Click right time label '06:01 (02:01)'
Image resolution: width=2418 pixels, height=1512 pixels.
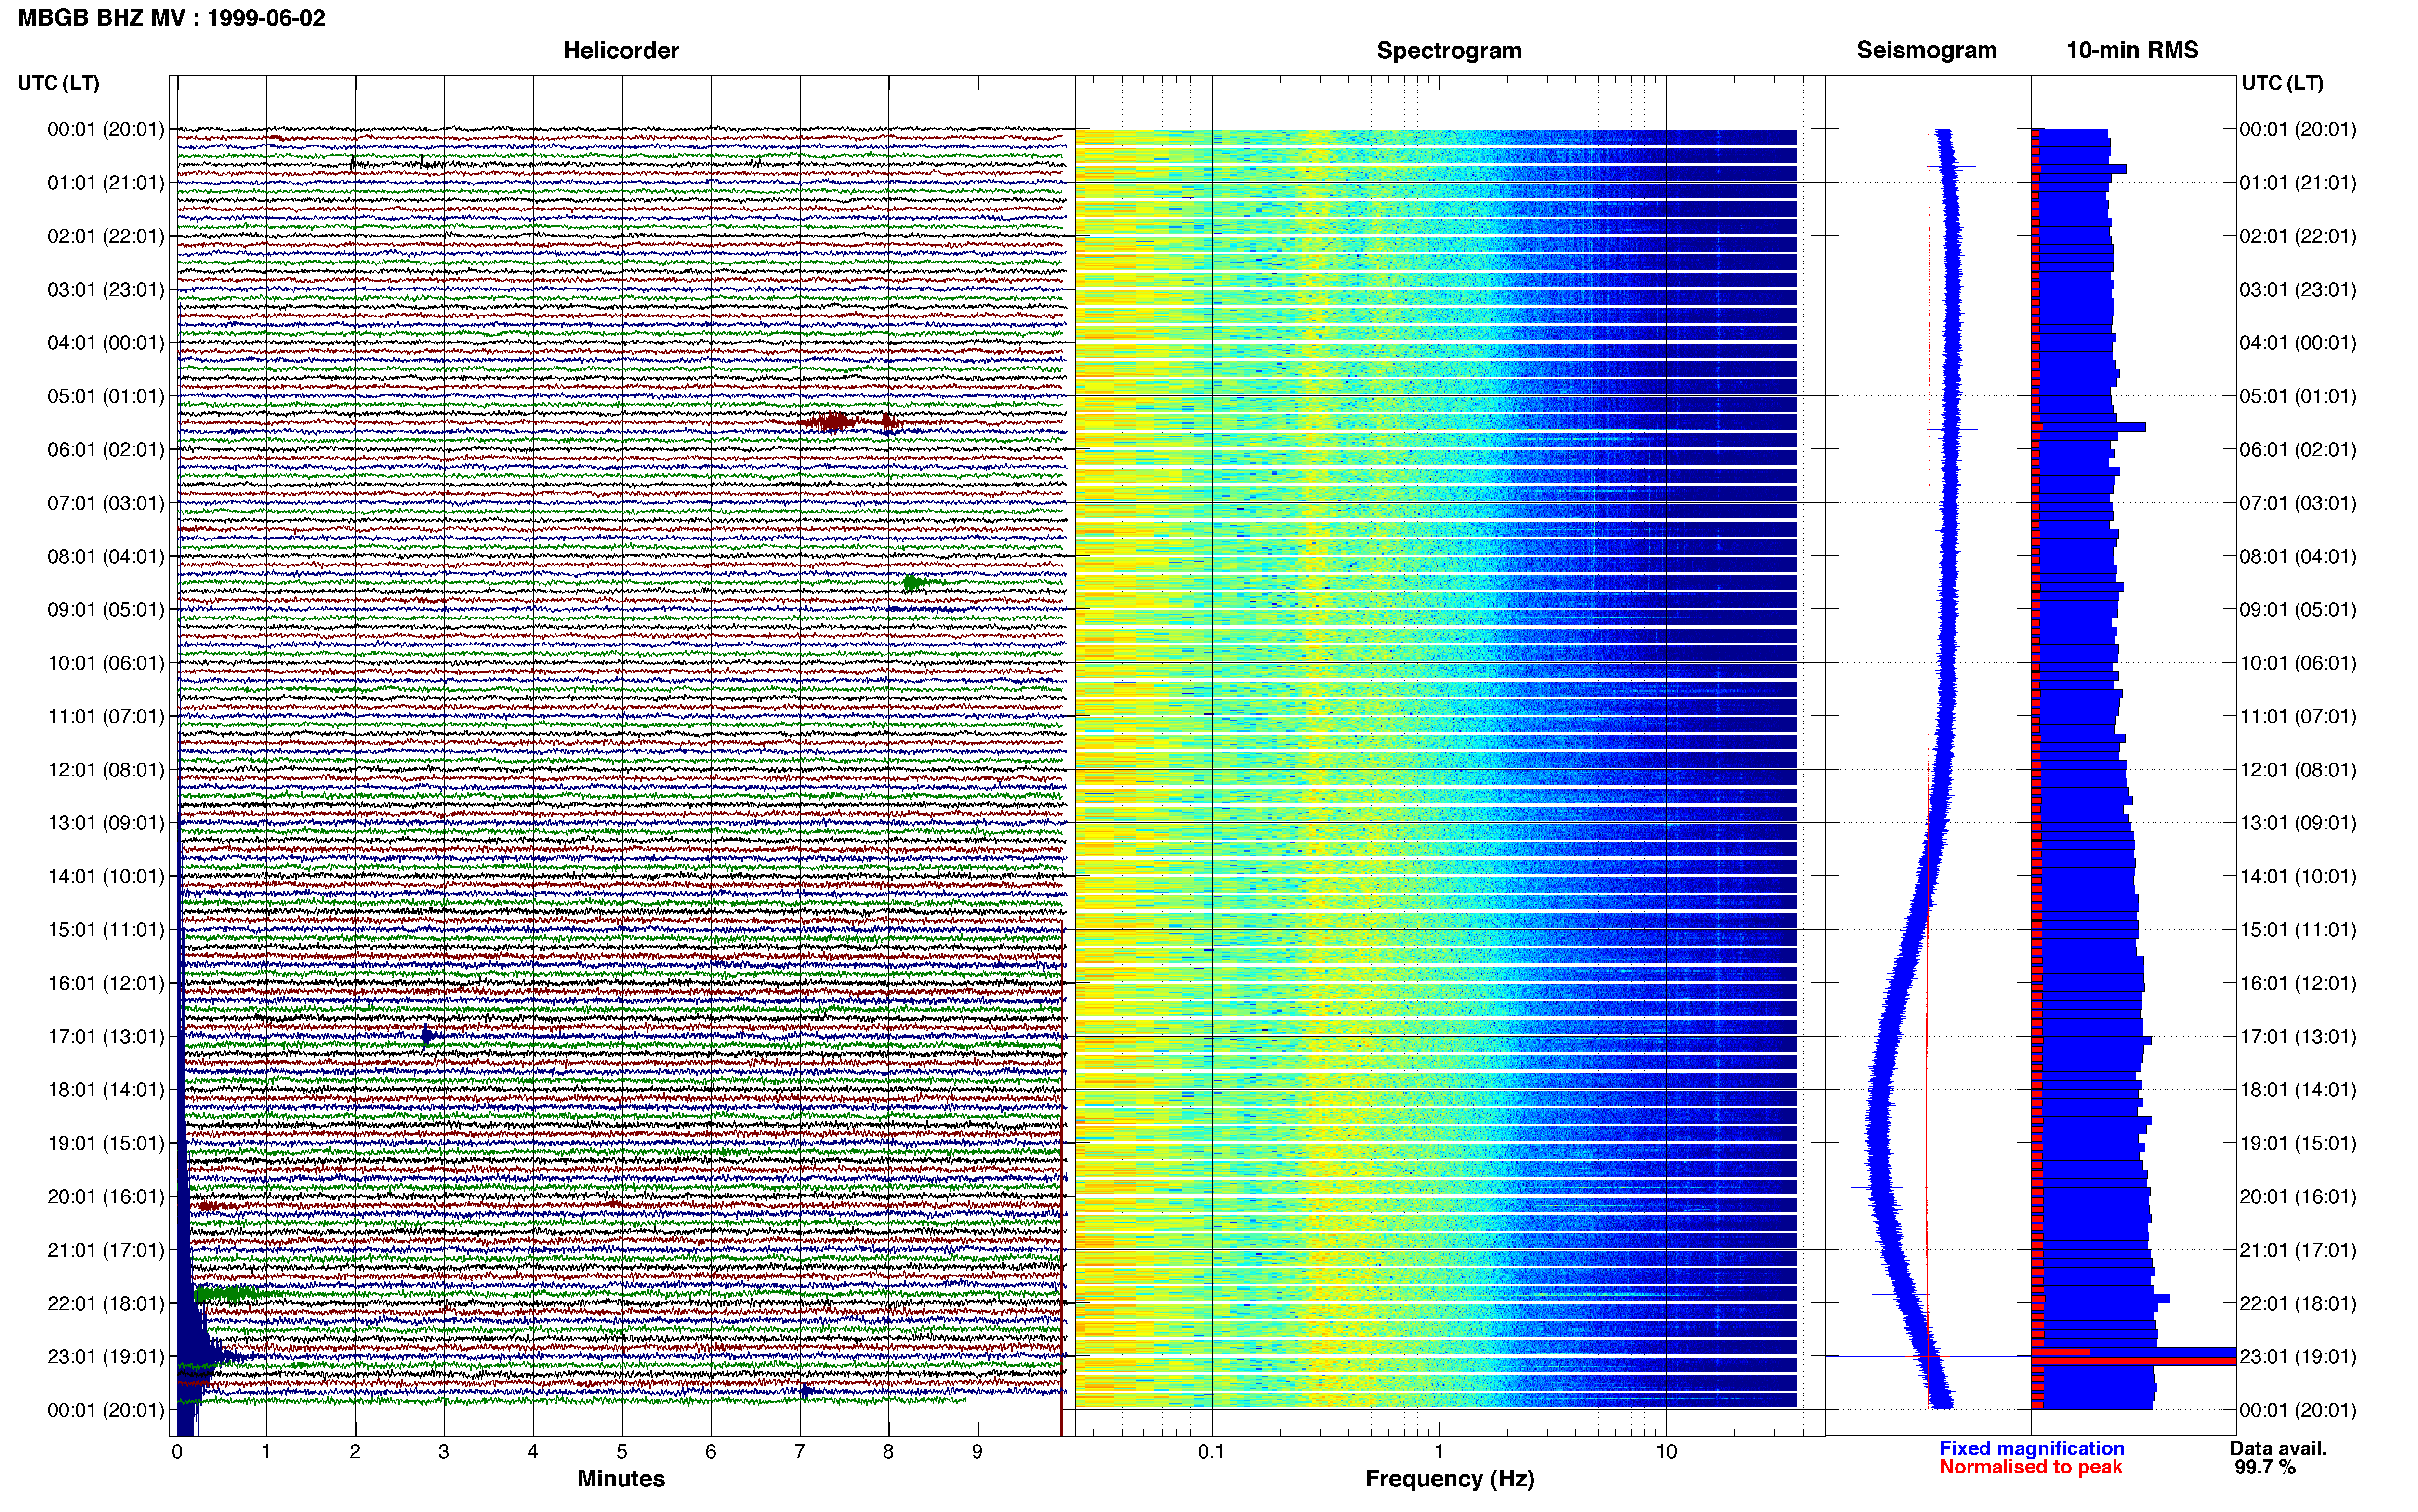tap(2298, 450)
